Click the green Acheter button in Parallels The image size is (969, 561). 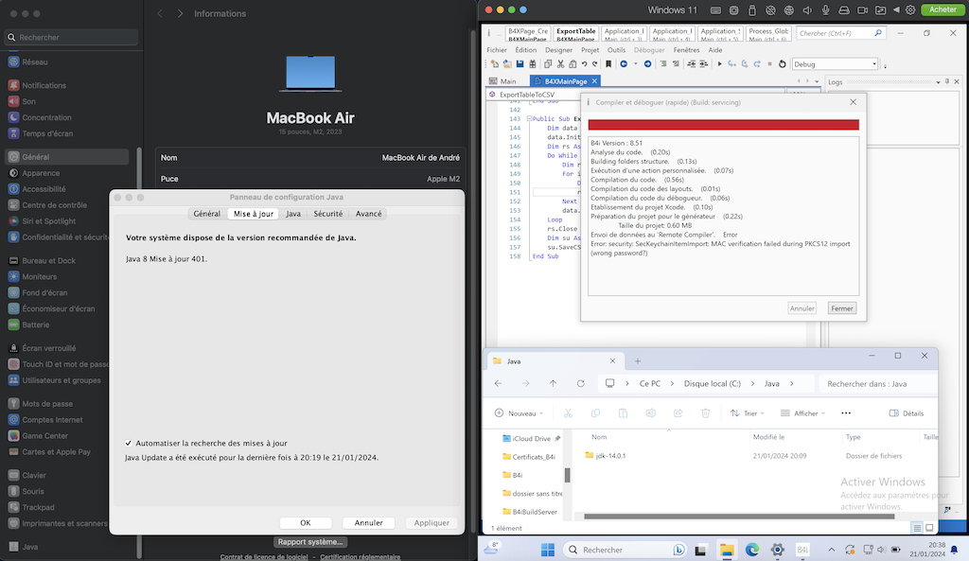click(x=943, y=9)
